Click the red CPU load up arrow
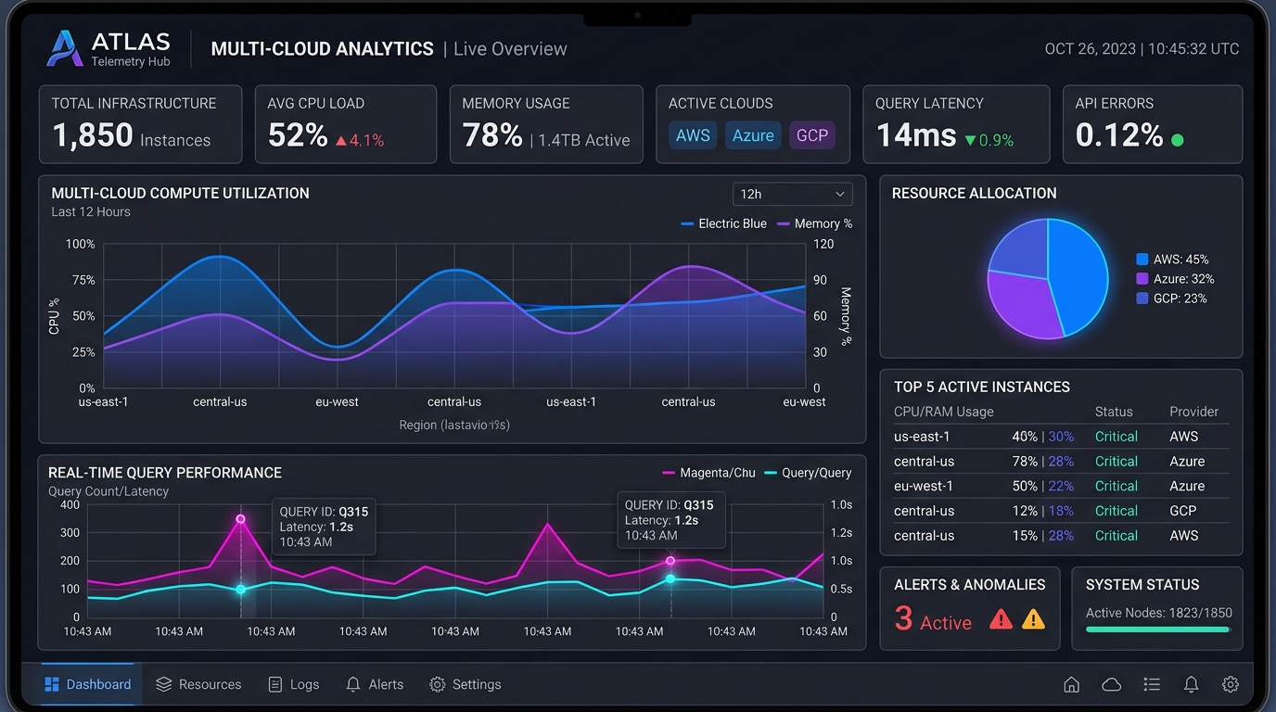 point(341,141)
